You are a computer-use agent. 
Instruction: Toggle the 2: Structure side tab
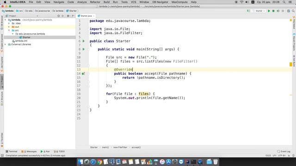(2, 98)
